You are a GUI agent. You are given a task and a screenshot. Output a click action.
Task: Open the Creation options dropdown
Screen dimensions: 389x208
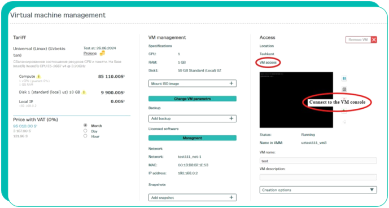[318, 190]
